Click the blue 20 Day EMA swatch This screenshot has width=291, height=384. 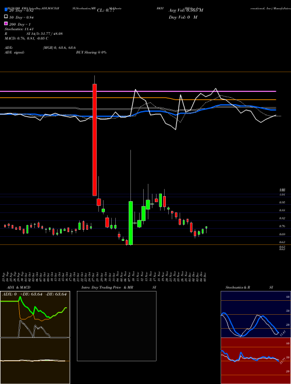tap(6, 10)
